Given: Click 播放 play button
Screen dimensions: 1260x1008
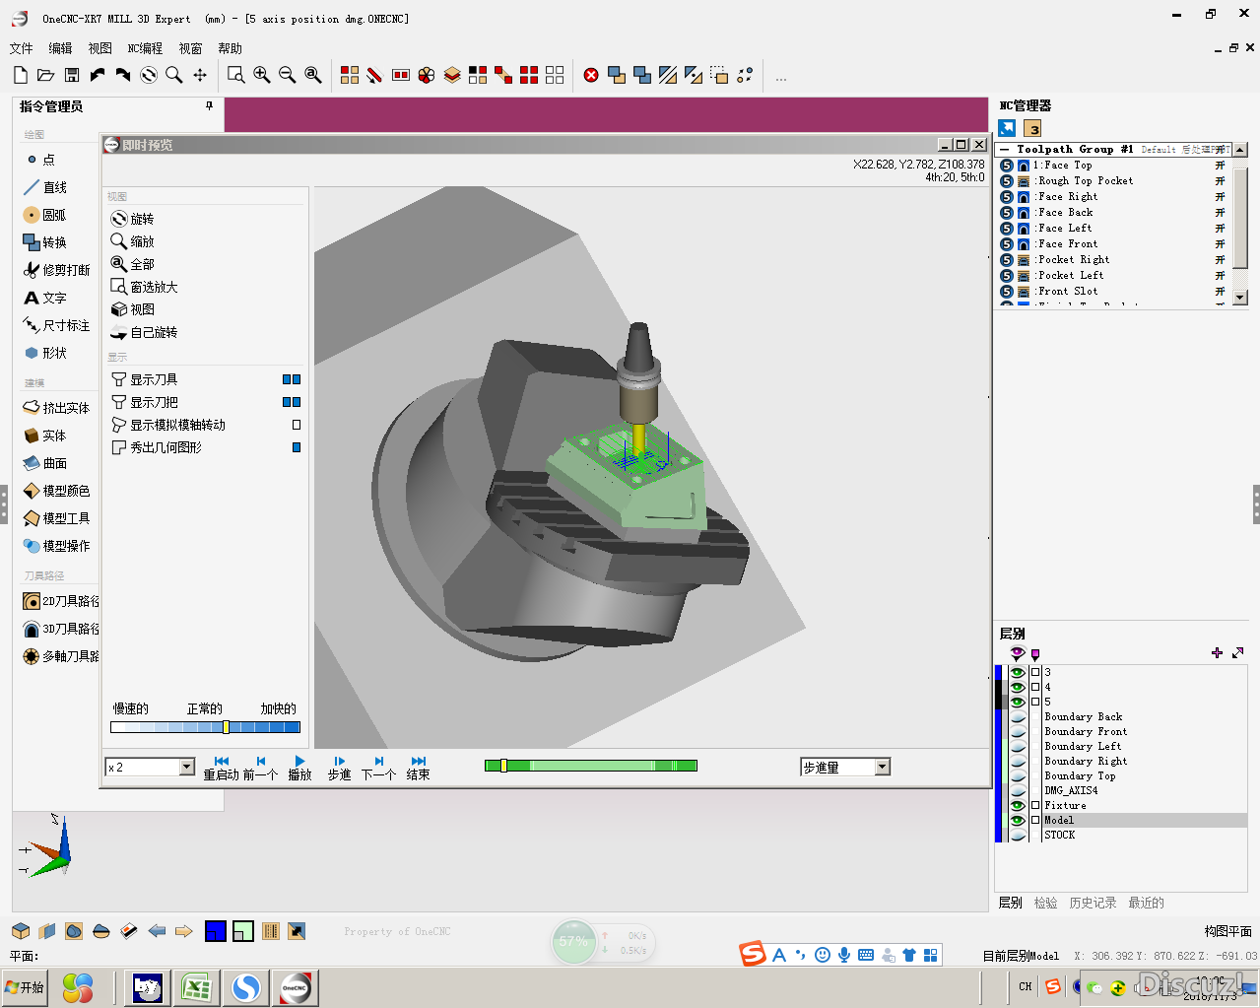Looking at the screenshot, I should [299, 768].
